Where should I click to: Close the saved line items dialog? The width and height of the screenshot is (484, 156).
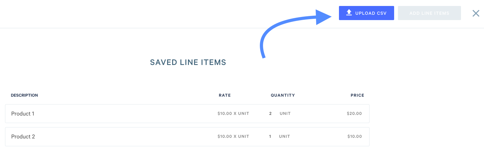[476, 13]
